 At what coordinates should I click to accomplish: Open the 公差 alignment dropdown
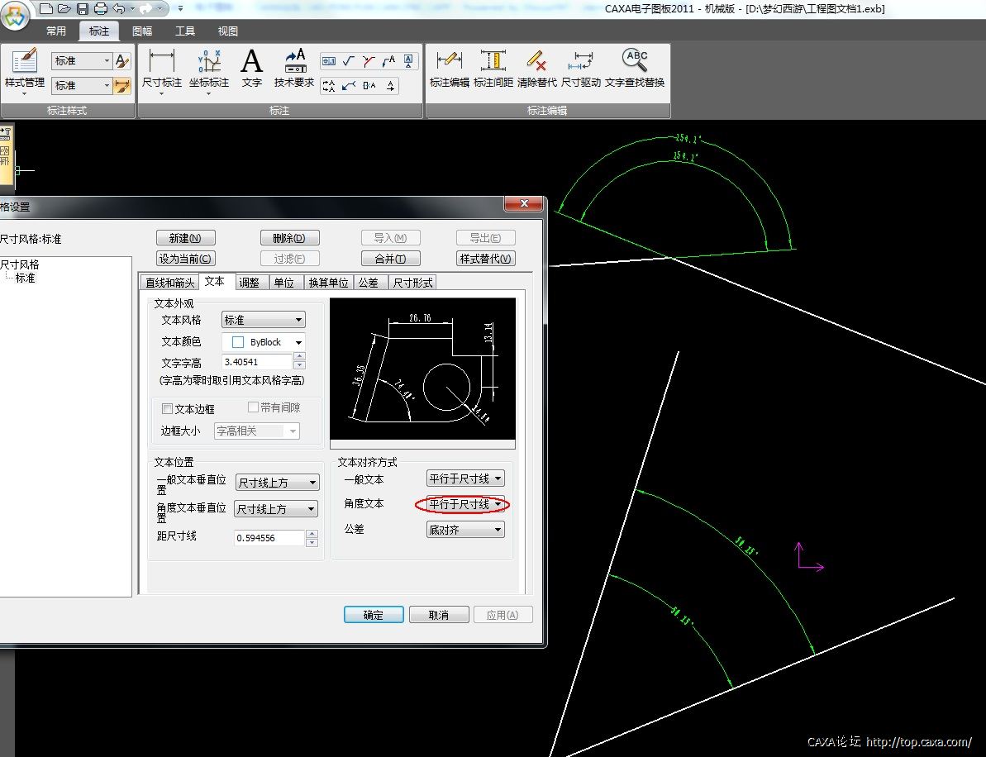click(x=465, y=530)
